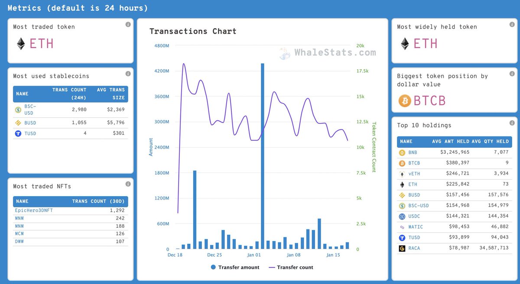Open DWW link in NFTs table
Image resolution: width=520 pixels, height=284 pixels.
tap(19, 242)
